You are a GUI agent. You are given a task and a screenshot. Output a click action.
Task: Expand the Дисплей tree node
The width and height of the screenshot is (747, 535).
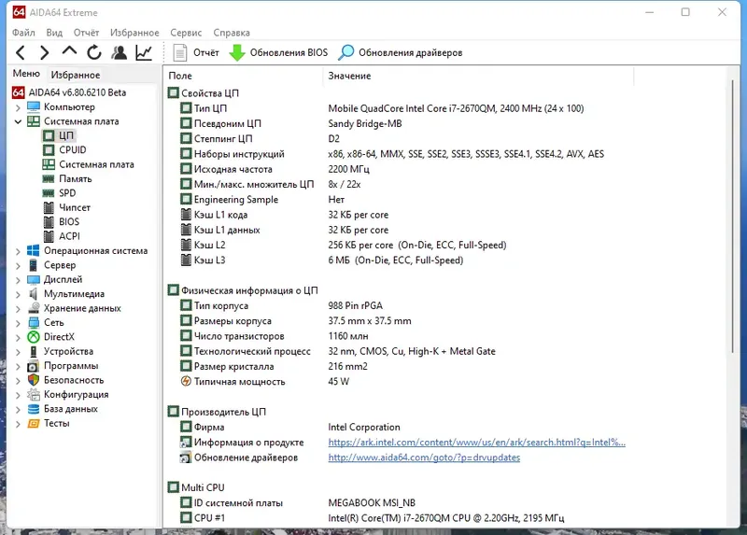pyautogui.click(x=18, y=280)
